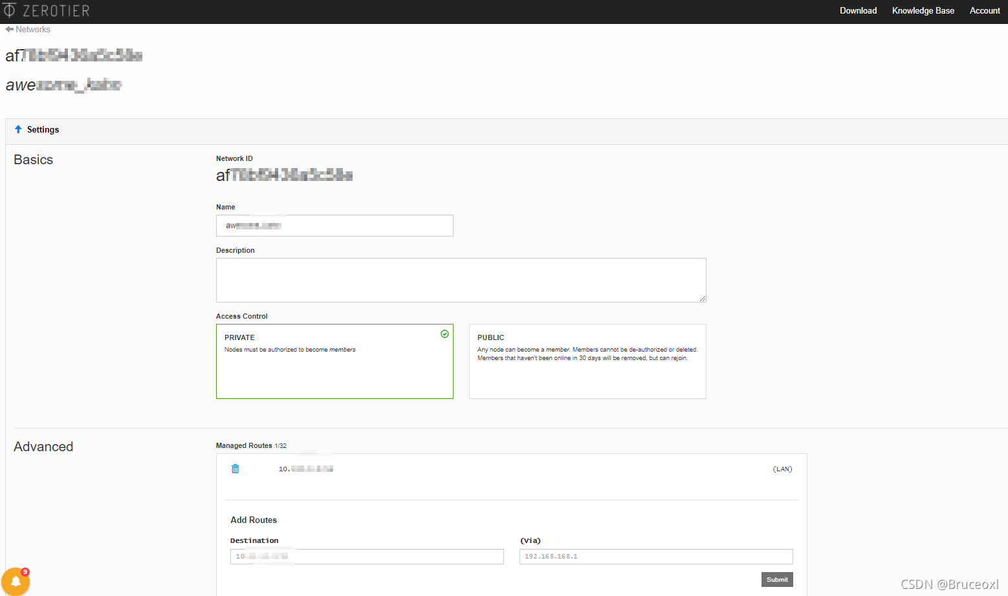
Task: Submit the new managed route
Action: point(777,579)
